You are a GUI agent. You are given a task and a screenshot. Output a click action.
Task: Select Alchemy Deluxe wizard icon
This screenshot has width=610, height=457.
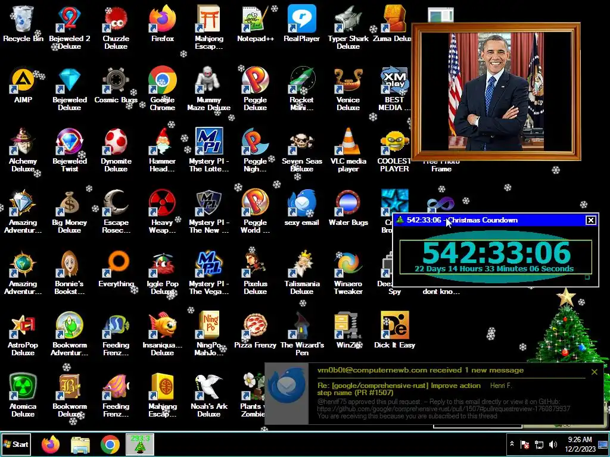[23, 149]
